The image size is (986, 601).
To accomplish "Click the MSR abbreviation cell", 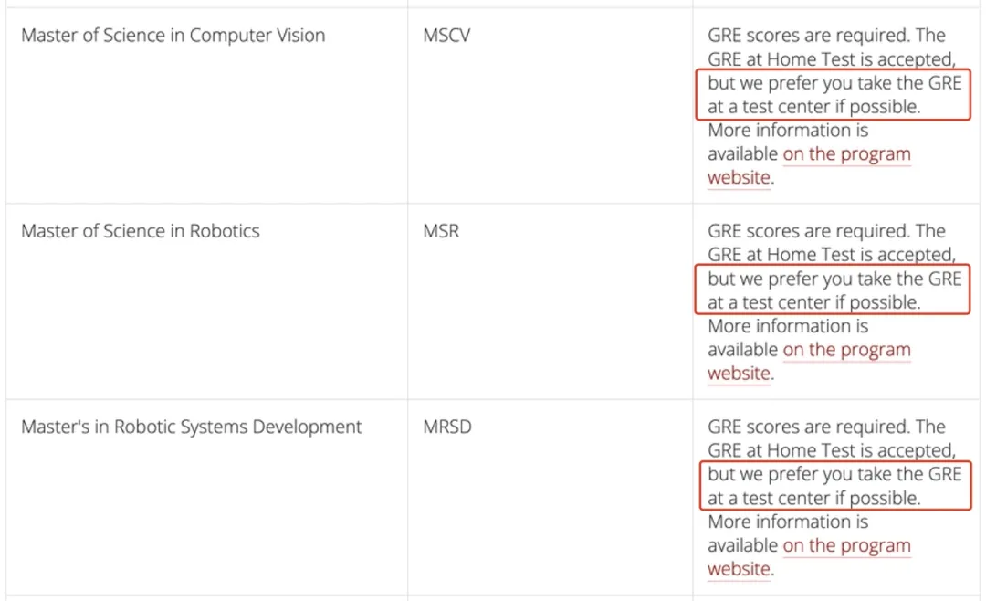I will pos(442,231).
